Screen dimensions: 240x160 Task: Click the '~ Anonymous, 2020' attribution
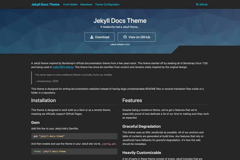coord(47,81)
